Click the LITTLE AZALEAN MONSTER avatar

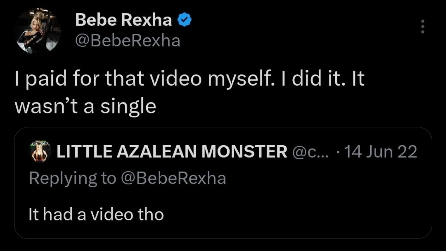(40, 151)
